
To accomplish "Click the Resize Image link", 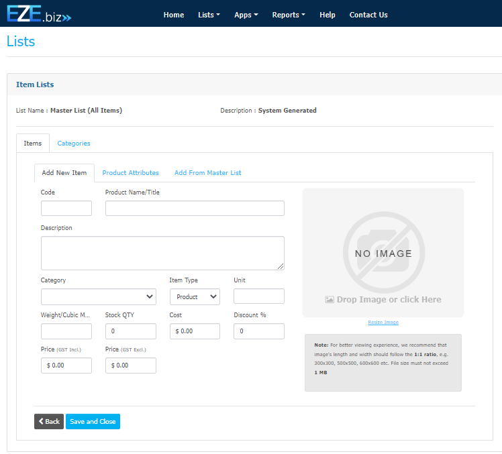I will click(383, 323).
